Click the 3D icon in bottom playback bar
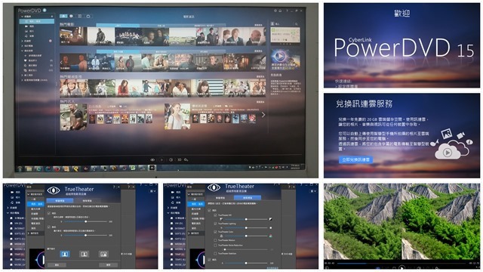 [180, 159]
